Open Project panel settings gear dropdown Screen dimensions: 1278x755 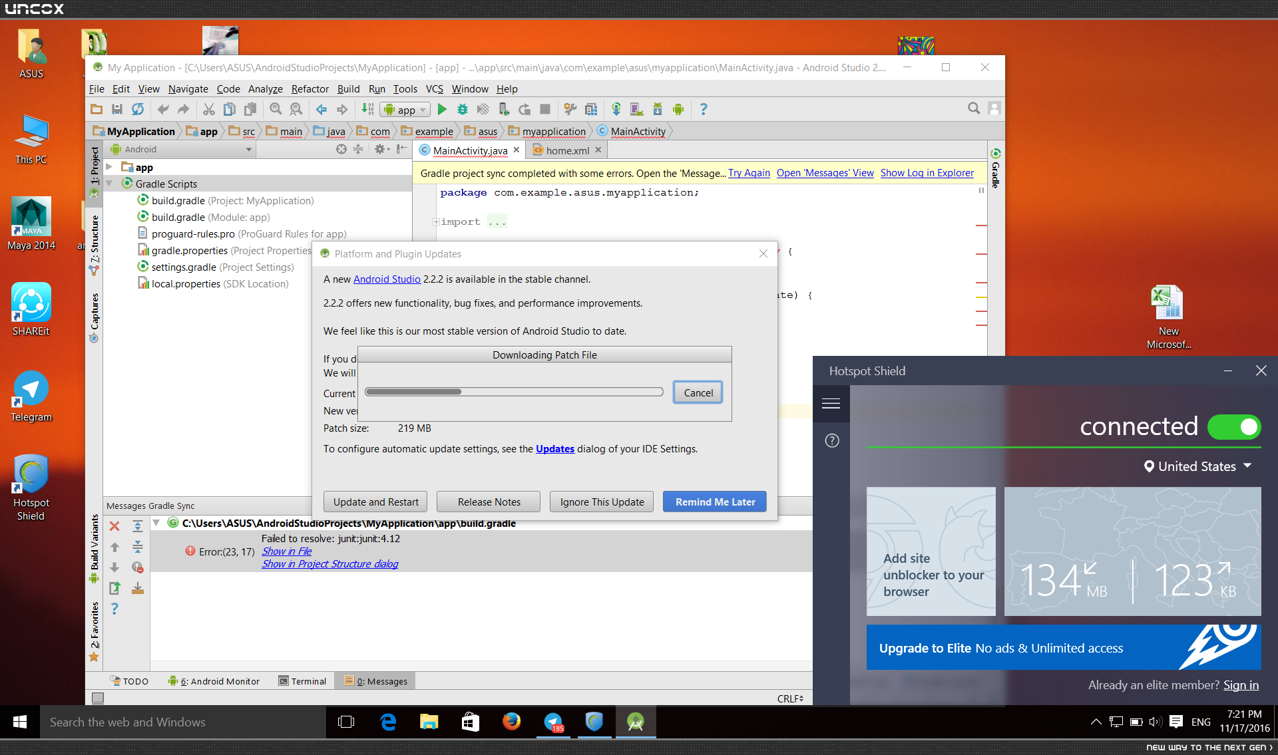tap(381, 149)
